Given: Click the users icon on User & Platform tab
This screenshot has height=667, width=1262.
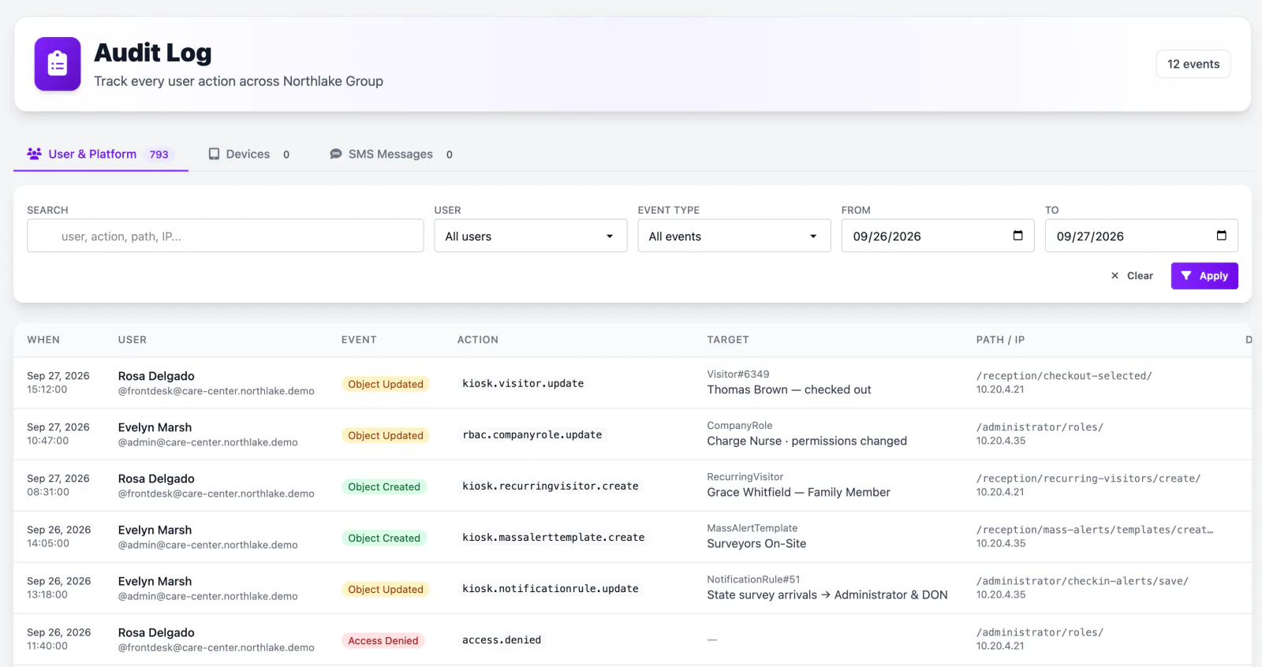Looking at the screenshot, I should (34, 154).
